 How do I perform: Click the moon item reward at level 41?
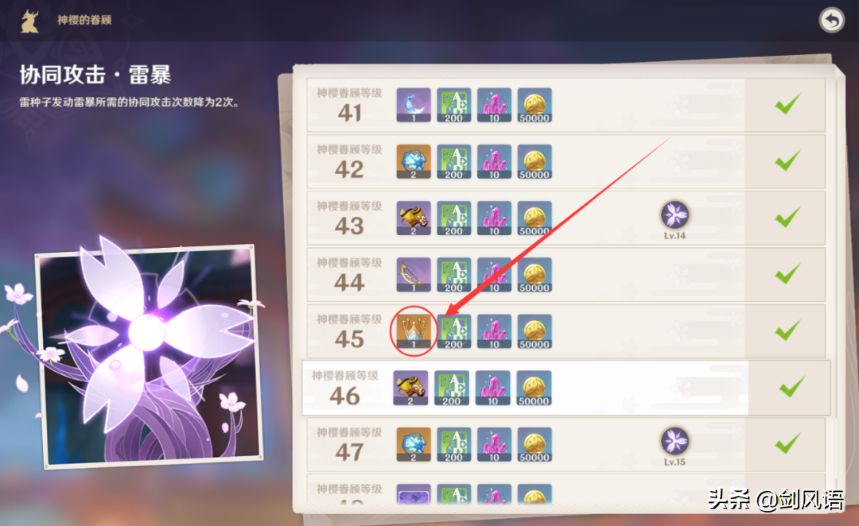[x=414, y=105]
